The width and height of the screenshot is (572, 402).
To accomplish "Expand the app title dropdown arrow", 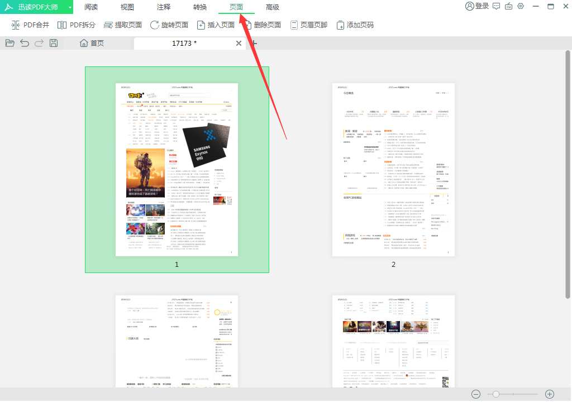I will 69,6.
